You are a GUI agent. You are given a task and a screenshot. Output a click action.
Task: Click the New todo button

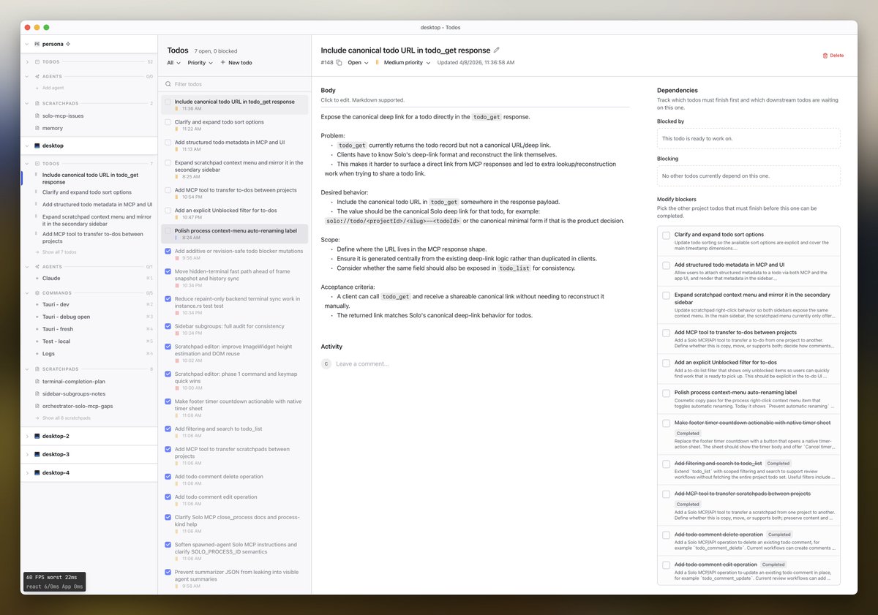pyautogui.click(x=236, y=63)
